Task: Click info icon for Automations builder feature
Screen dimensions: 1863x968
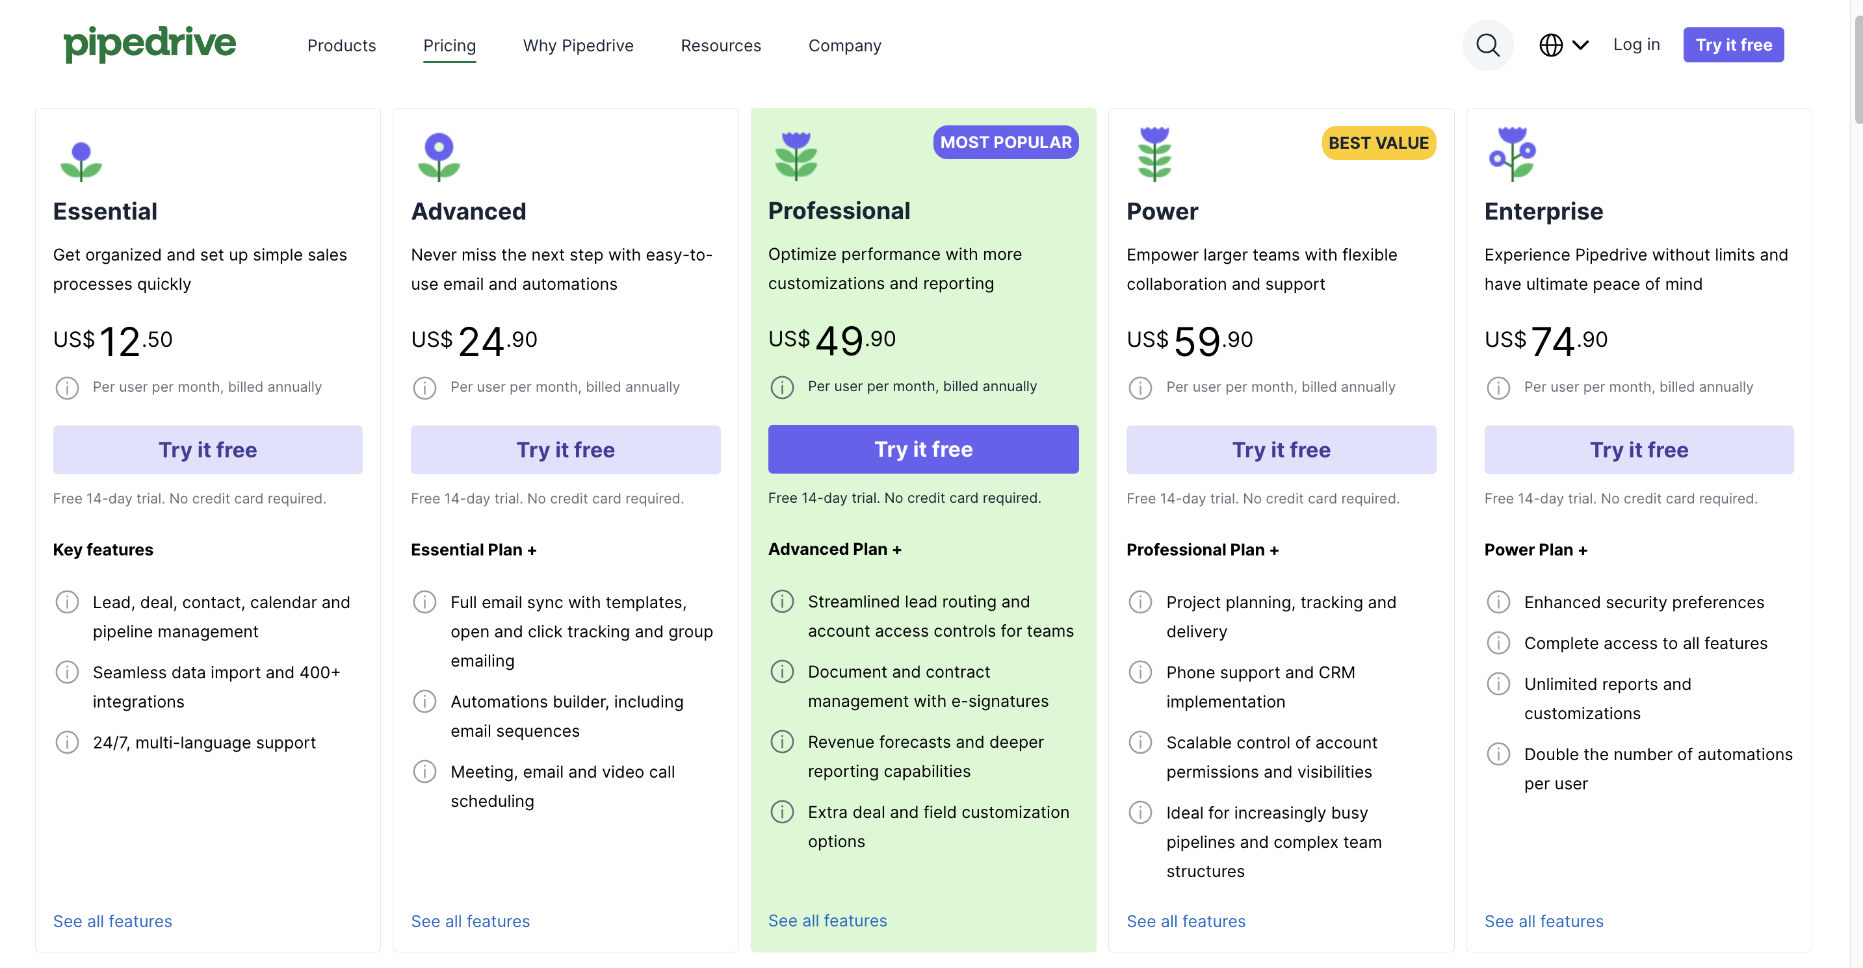Action: point(424,701)
